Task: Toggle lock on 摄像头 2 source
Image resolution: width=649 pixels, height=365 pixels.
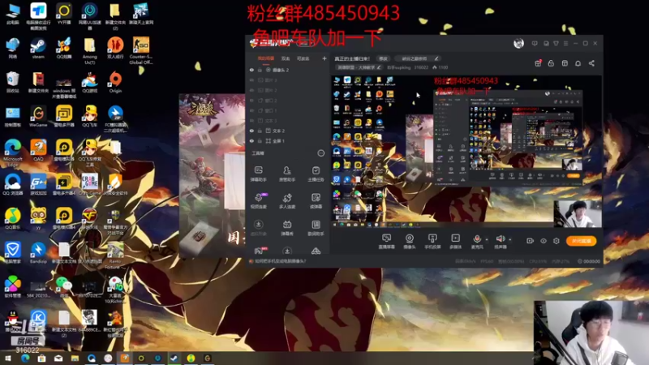Action: (260, 70)
